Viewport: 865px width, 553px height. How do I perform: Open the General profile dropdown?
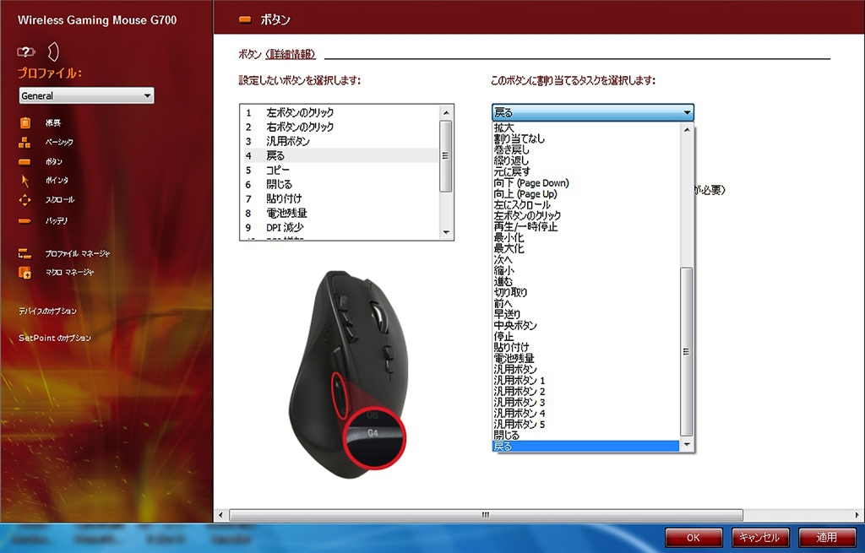click(86, 95)
